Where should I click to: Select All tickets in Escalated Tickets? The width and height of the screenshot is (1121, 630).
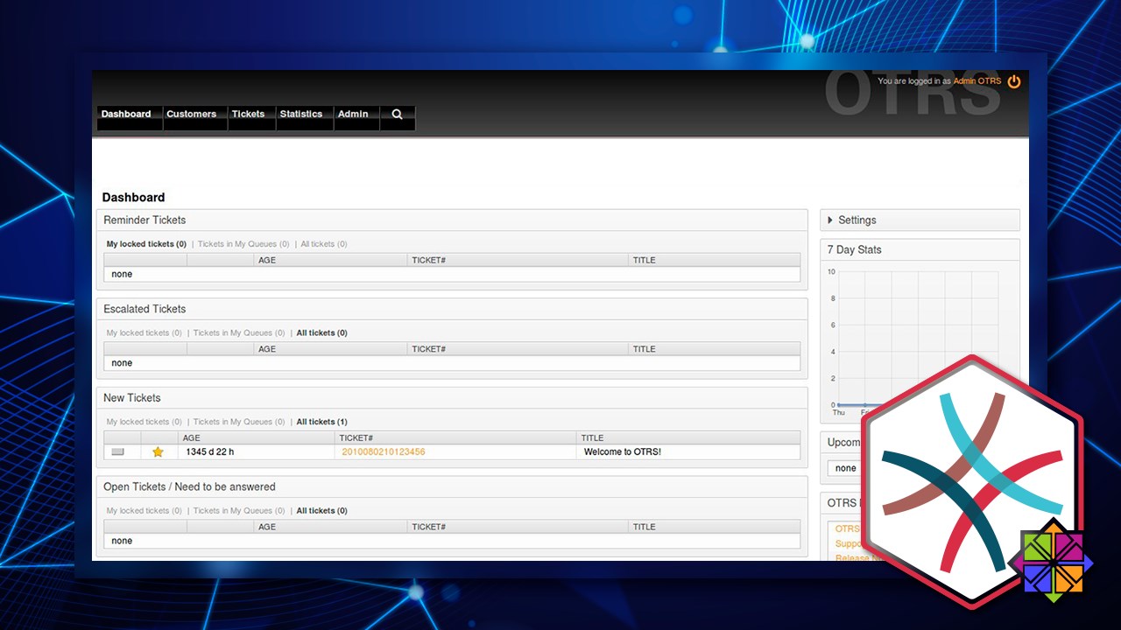tap(321, 333)
